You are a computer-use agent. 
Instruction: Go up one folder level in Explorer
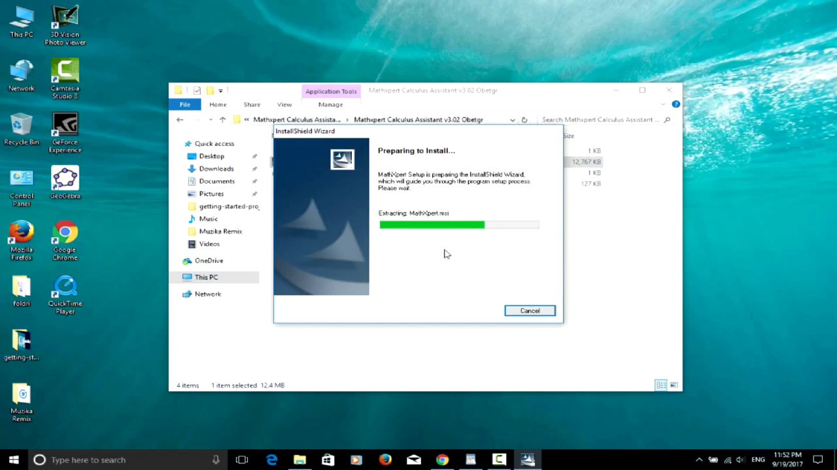pos(222,119)
